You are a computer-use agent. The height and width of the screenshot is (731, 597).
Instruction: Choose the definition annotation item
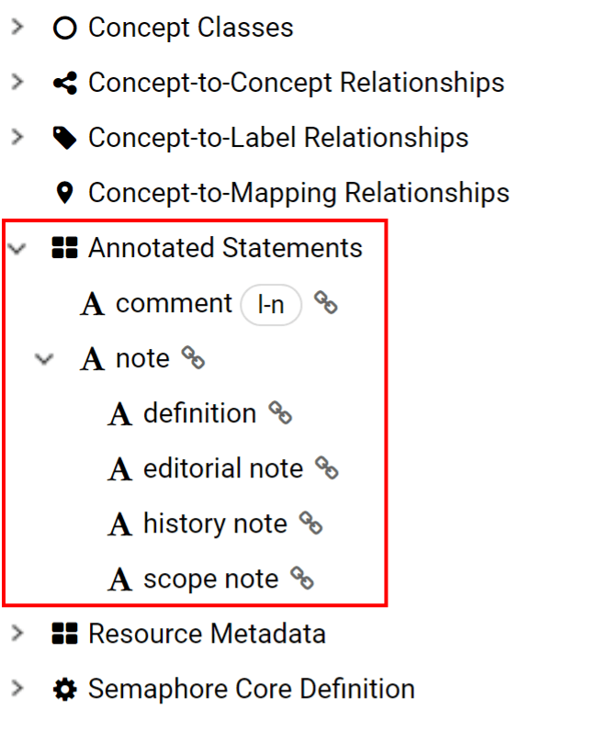(199, 413)
